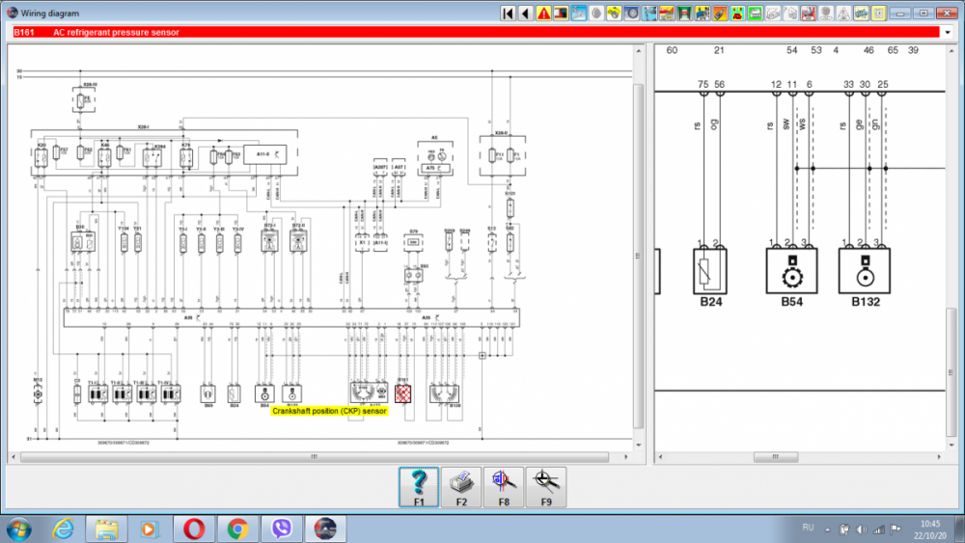Open the Windows Start menu
Screen dimensions: 965x543
19,529
